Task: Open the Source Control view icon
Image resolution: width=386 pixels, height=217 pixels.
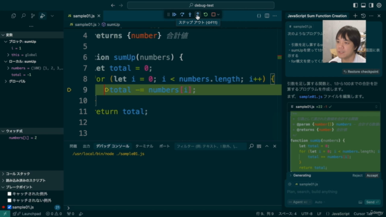Action: pos(33,16)
